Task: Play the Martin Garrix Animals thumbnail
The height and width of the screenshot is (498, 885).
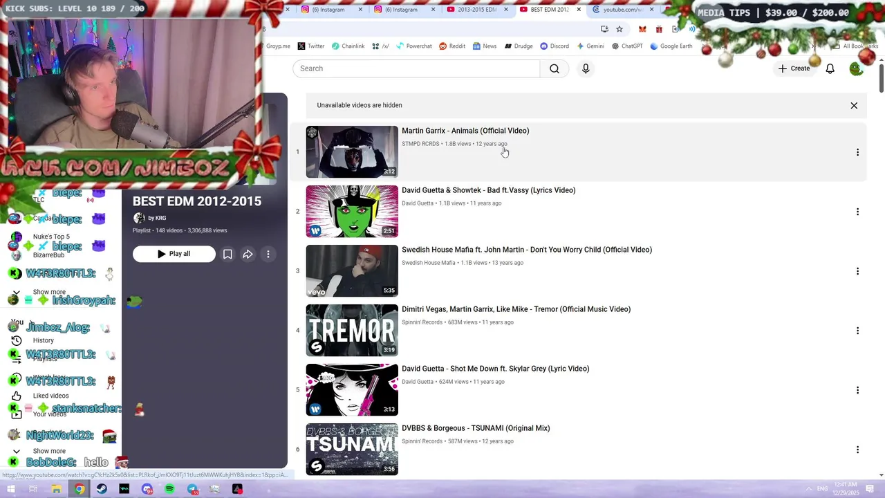Action: (x=352, y=152)
